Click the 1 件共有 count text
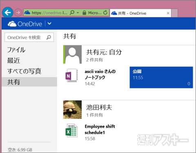Viewport: 196px width, 153px height. coord(94,115)
